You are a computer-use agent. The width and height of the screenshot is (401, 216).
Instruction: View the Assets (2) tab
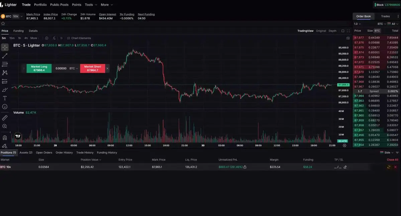pyautogui.click(x=26, y=153)
